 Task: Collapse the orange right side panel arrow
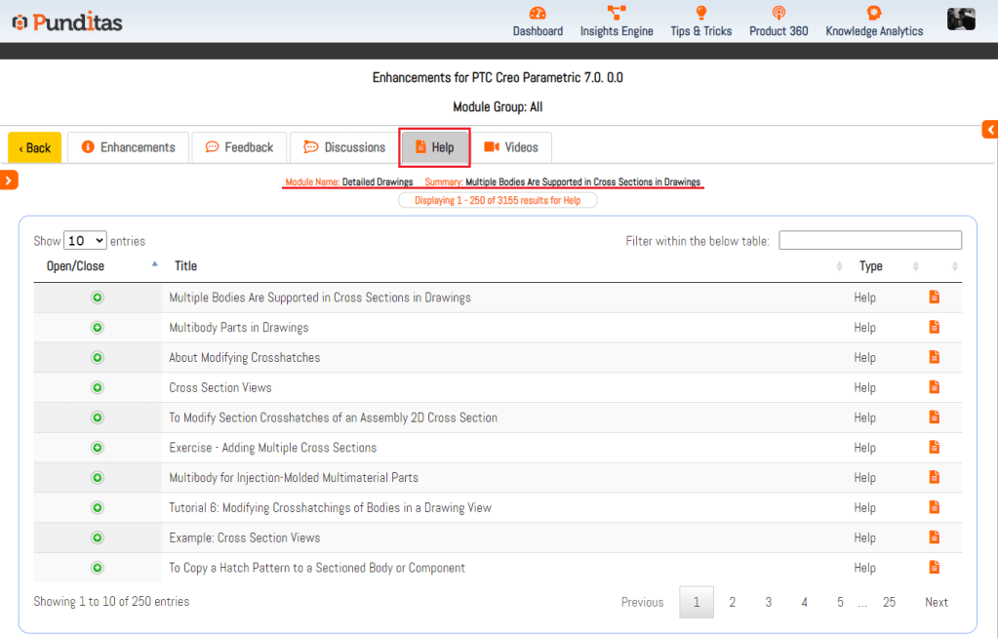coord(989,130)
